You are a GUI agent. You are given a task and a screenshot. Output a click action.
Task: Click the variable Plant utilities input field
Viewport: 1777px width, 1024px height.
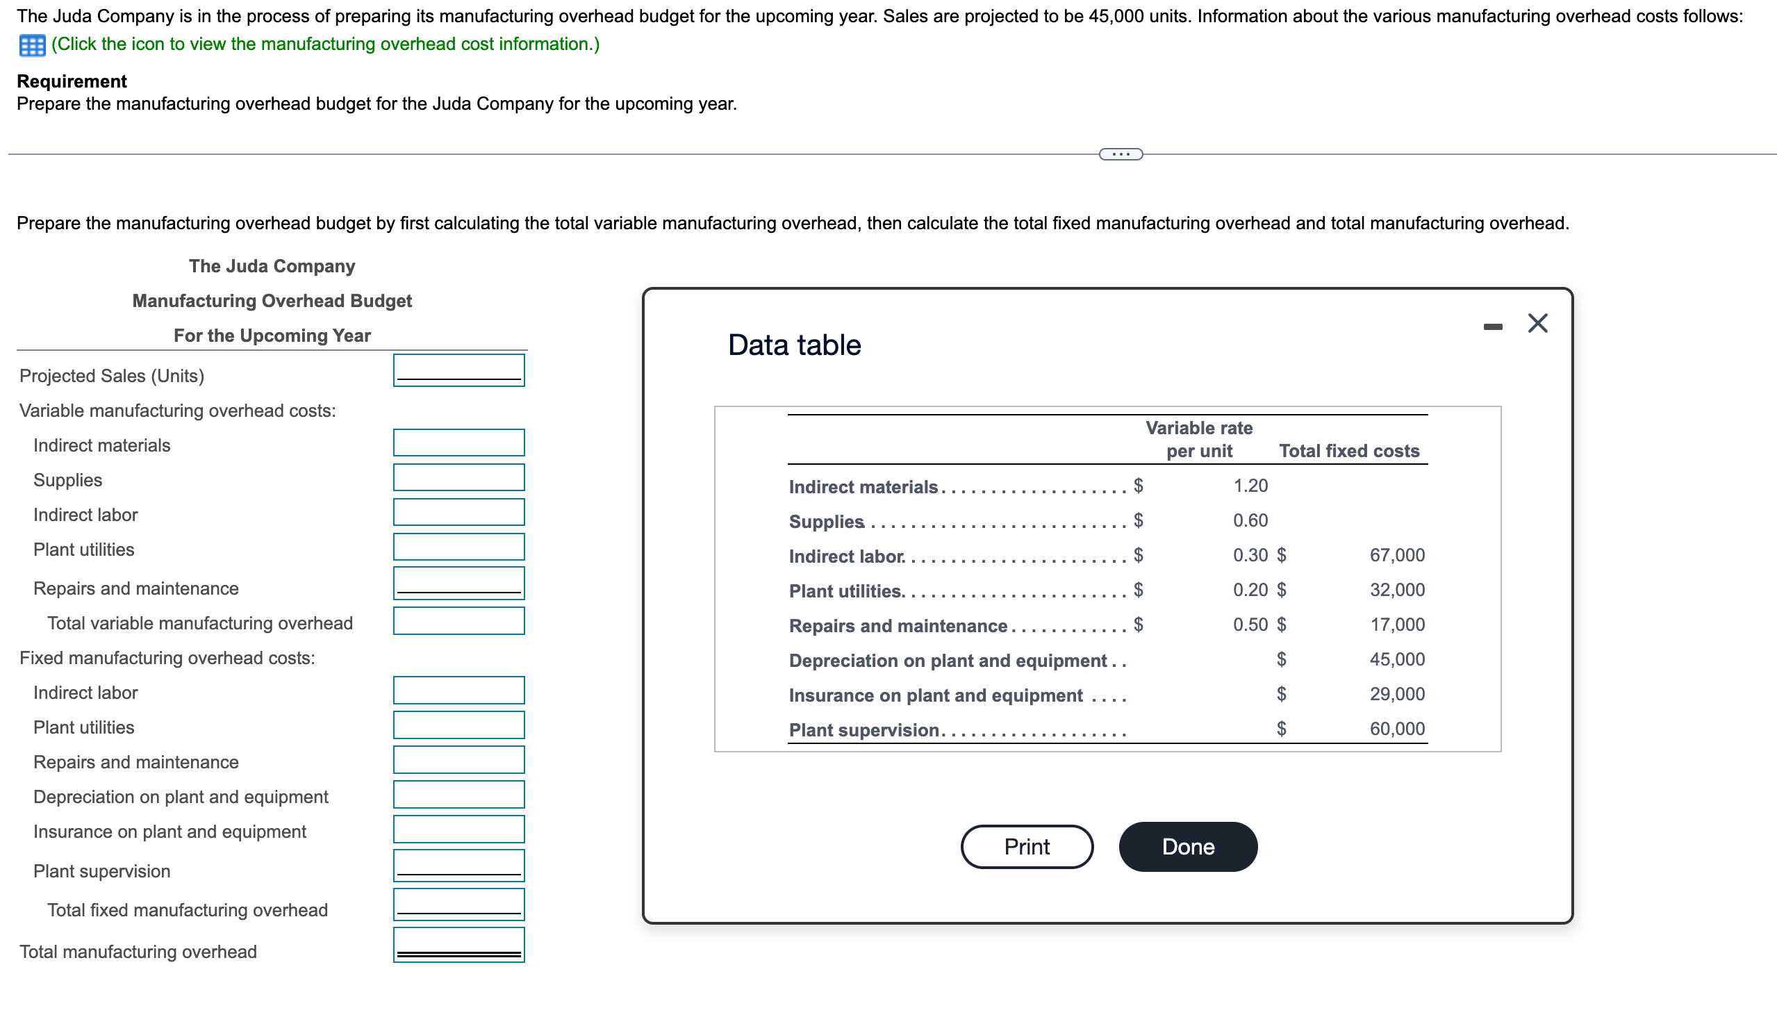(458, 547)
